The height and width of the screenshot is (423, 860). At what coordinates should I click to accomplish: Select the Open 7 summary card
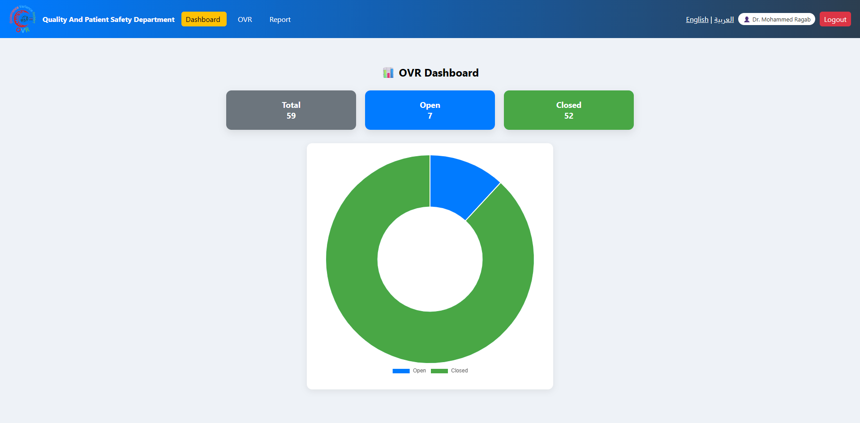coord(430,110)
